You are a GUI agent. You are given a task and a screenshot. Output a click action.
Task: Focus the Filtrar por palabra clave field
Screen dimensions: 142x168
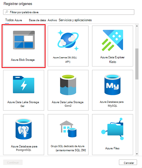(69, 12)
